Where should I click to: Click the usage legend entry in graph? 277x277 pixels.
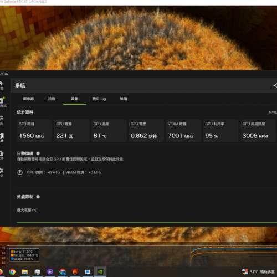[x=22, y=259]
